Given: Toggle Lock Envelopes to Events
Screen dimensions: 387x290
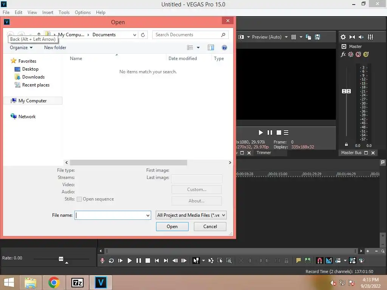Looking at the screenshot, I should coord(353,261).
